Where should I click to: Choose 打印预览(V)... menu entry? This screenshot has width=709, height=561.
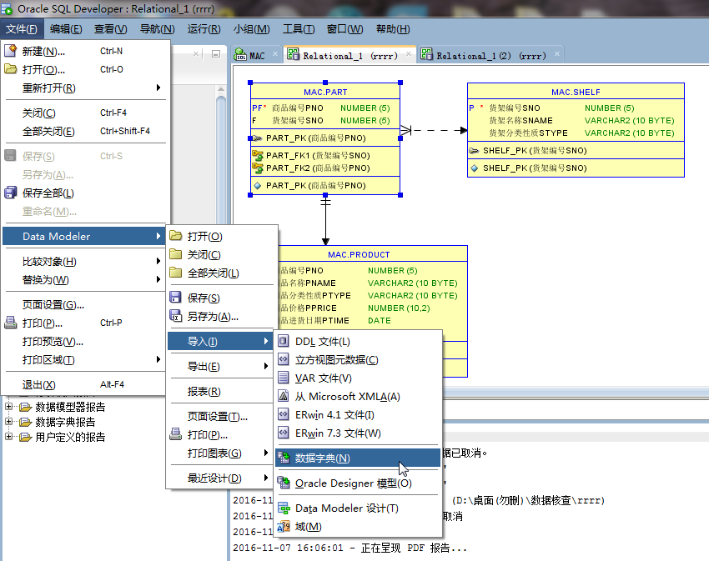pos(86,341)
